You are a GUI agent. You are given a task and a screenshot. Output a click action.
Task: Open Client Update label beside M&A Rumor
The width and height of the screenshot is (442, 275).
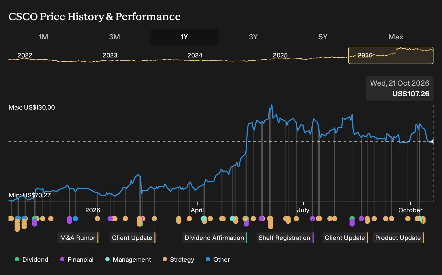pyautogui.click(x=132, y=238)
